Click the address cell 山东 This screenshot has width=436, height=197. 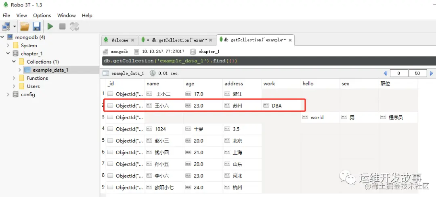(x=242, y=164)
